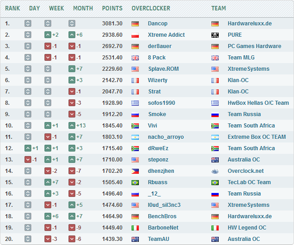This screenshot has width=294, height=245.
Task: Open Klan-OC team link in Wizerty row
Action: (x=238, y=80)
